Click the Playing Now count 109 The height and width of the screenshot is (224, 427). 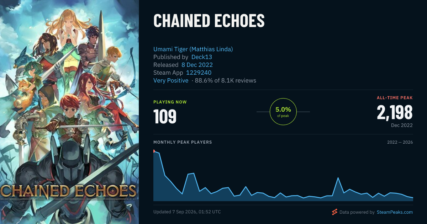point(165,116)
